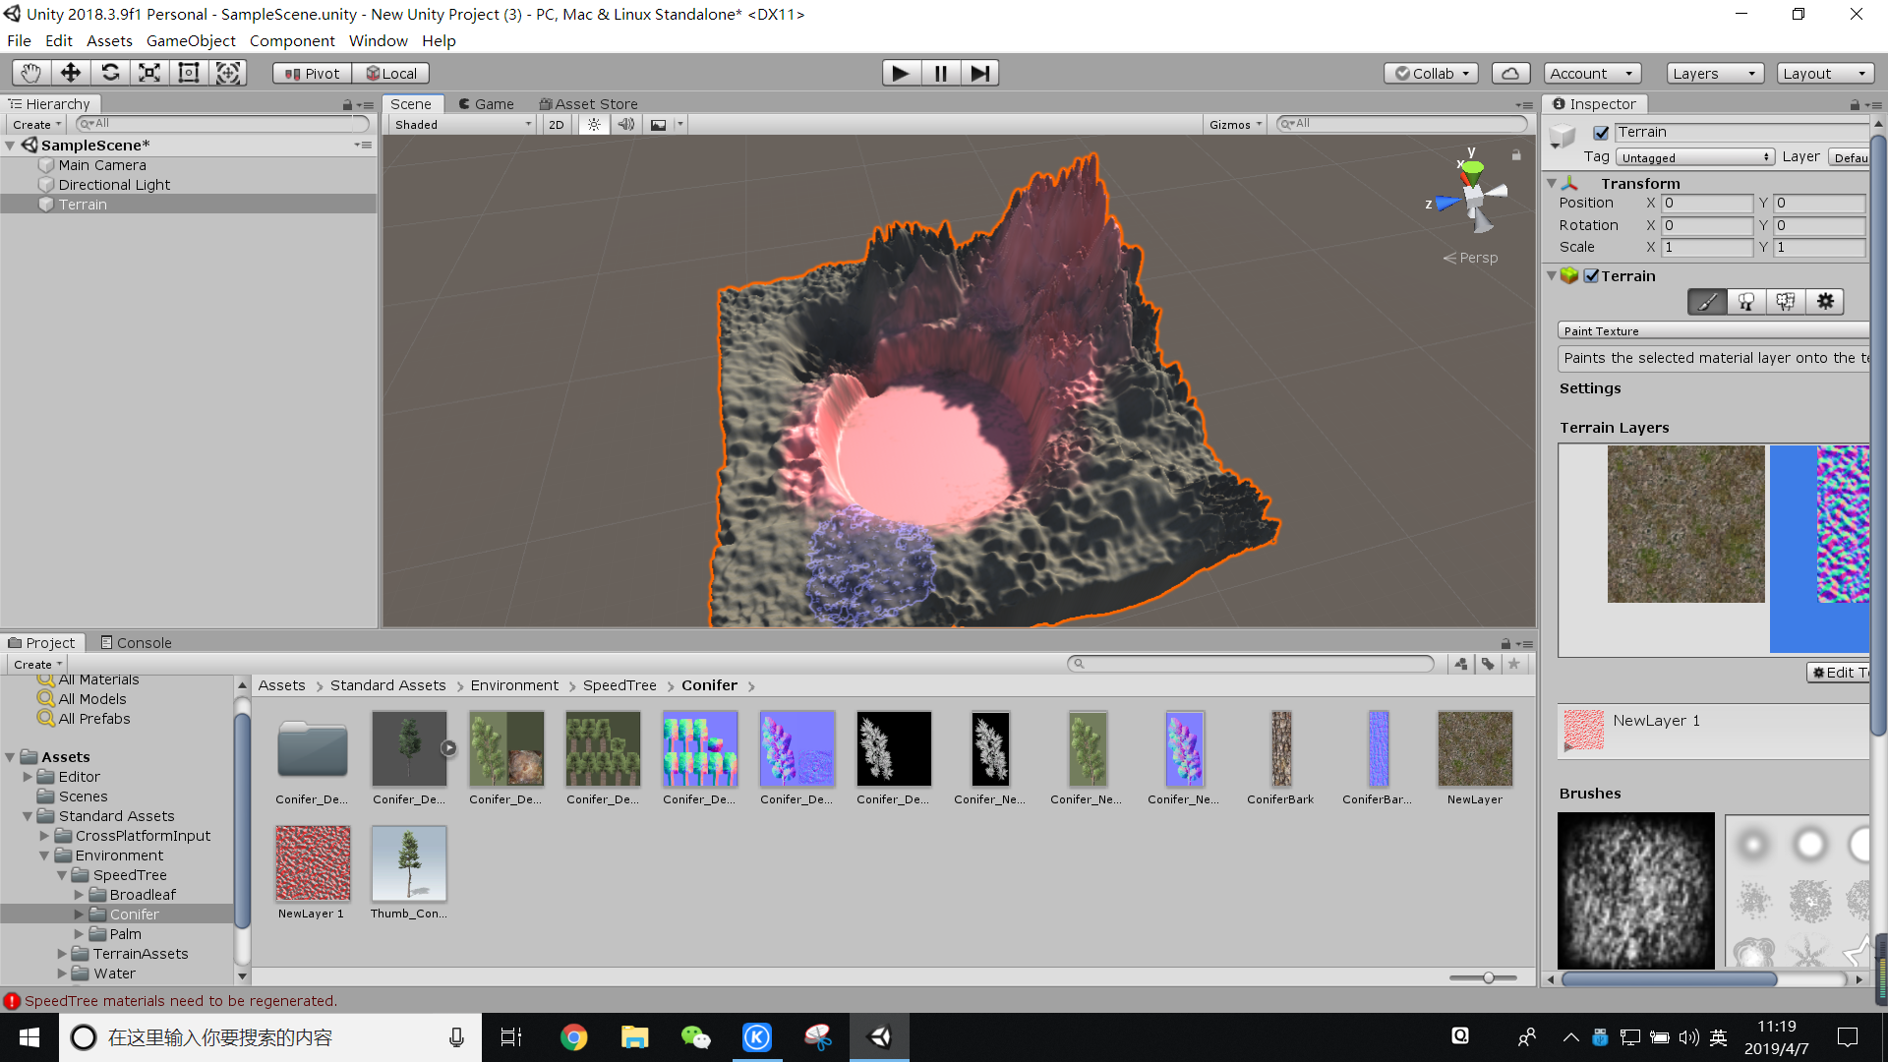
Task: Click search by type icon in Project
Action: [x=1461, y=664]
